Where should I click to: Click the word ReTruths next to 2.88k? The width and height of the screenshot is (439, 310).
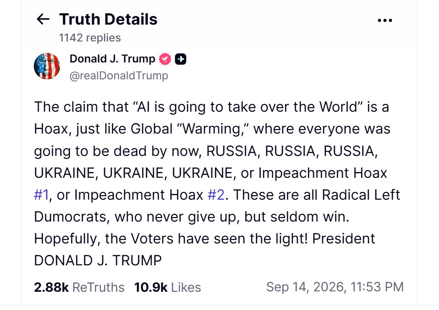(98, 287)
